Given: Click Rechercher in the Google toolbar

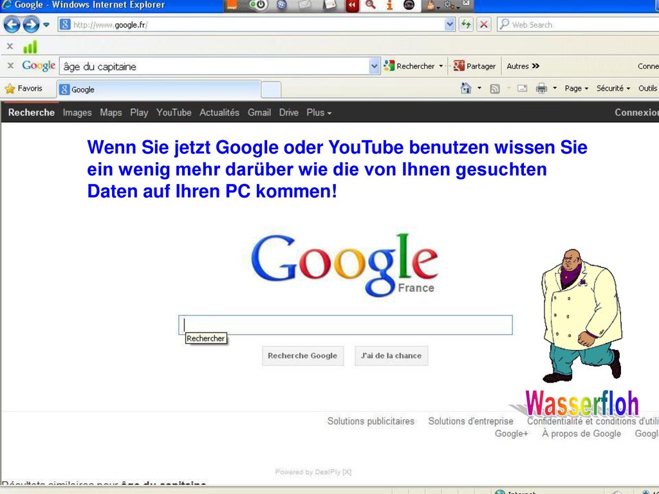Looking at the screenshot, I should click(409, 66).
